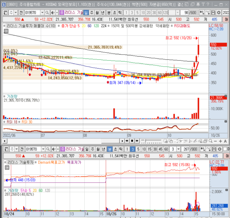Select 3-minute interval in lower chart

pyautogui.click(x=133, y=149)
